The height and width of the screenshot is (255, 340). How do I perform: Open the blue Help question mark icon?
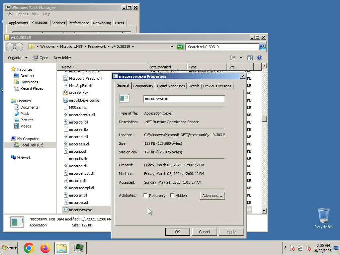[x=259, y=58]
